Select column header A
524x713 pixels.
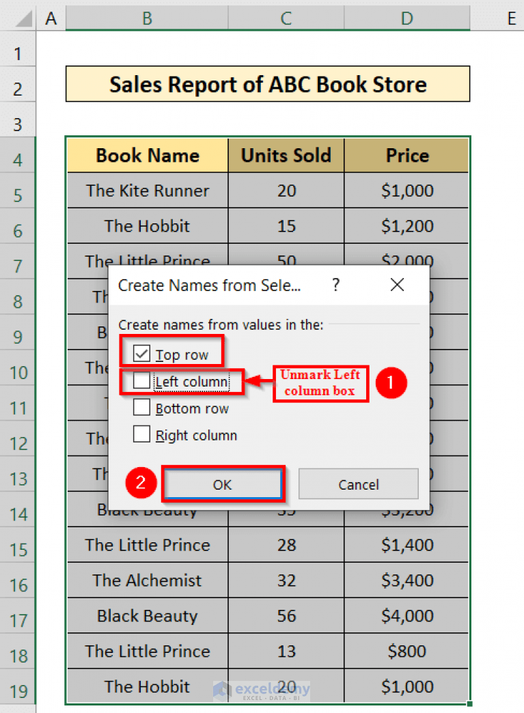coord(51,18)
